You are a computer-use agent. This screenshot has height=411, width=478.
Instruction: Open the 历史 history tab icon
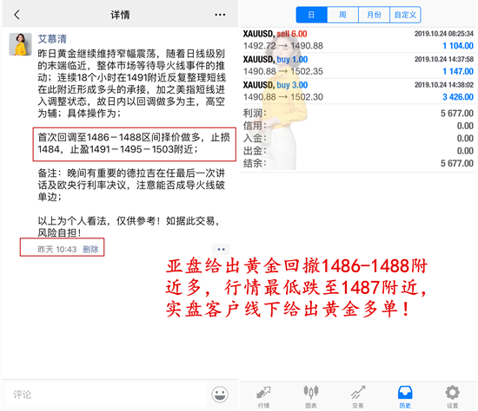[405, 397]
